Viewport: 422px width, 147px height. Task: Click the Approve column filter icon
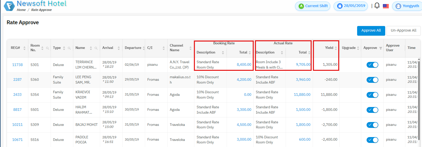click(x=381, y=48)
